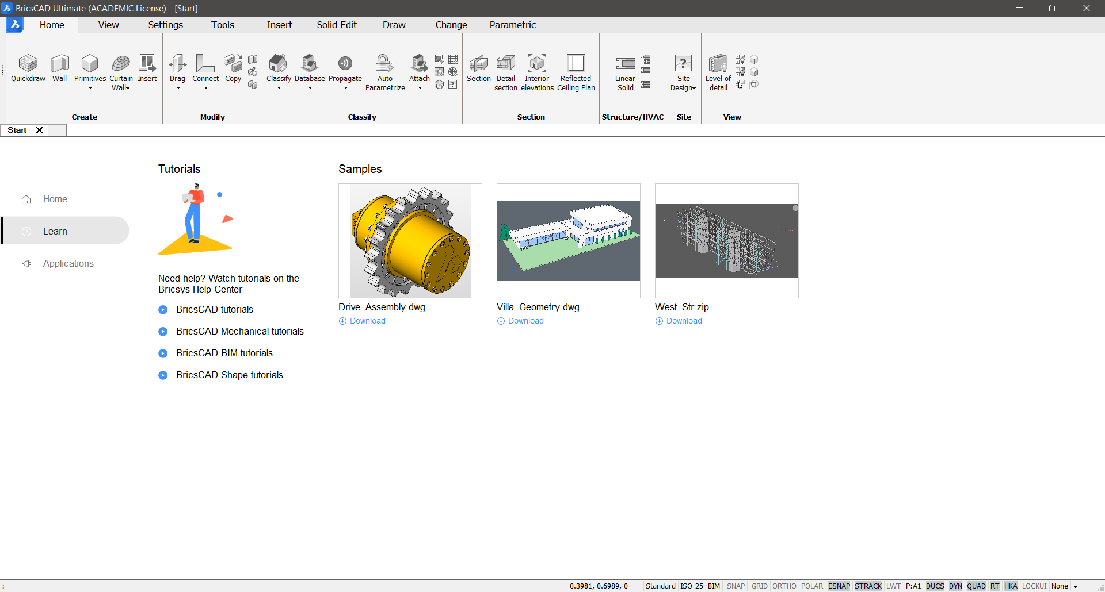Click the Reflected Ceiling Plan tool
The height and width of the screenshot is (592, 1105).
coord(576,72)
